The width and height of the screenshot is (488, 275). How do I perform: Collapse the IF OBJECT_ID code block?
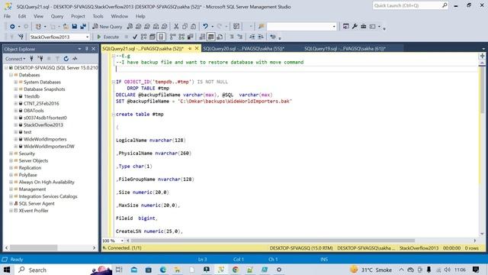(114, 82)
